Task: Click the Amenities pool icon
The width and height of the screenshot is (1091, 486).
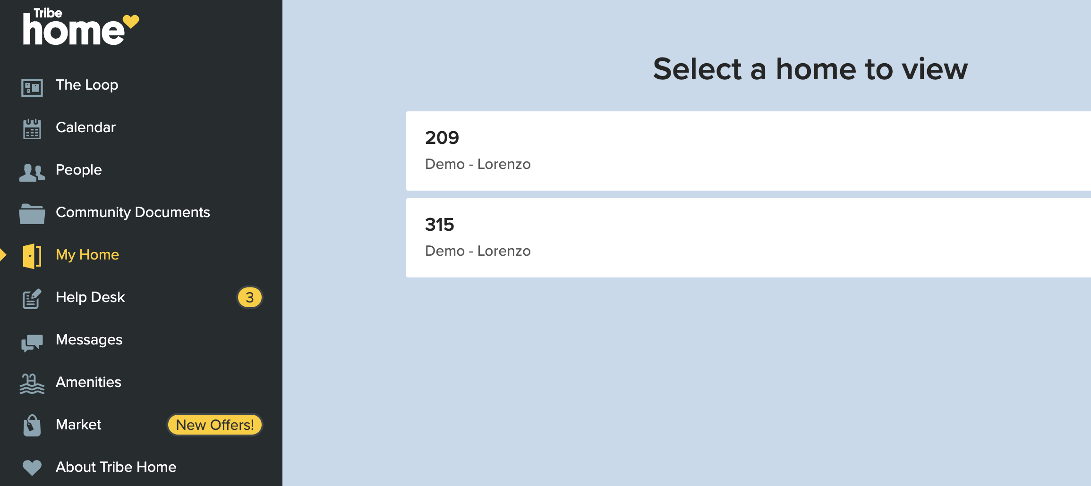Action: pyautogui.click(x=32, y=384)
